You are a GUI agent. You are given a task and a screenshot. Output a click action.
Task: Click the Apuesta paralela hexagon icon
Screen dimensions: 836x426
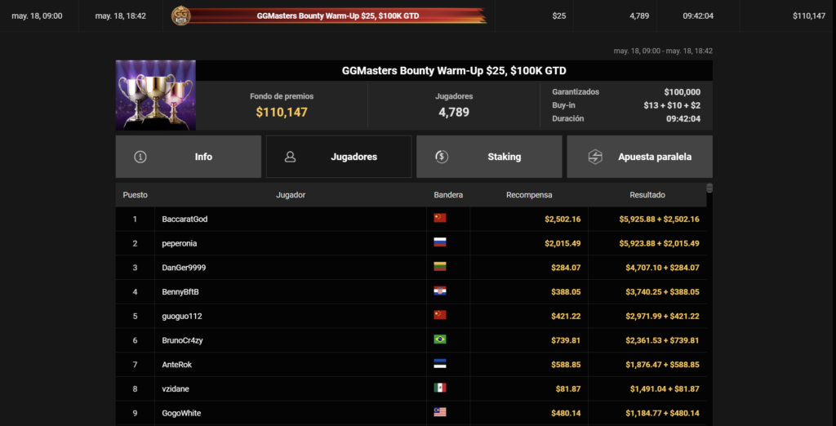595,157
